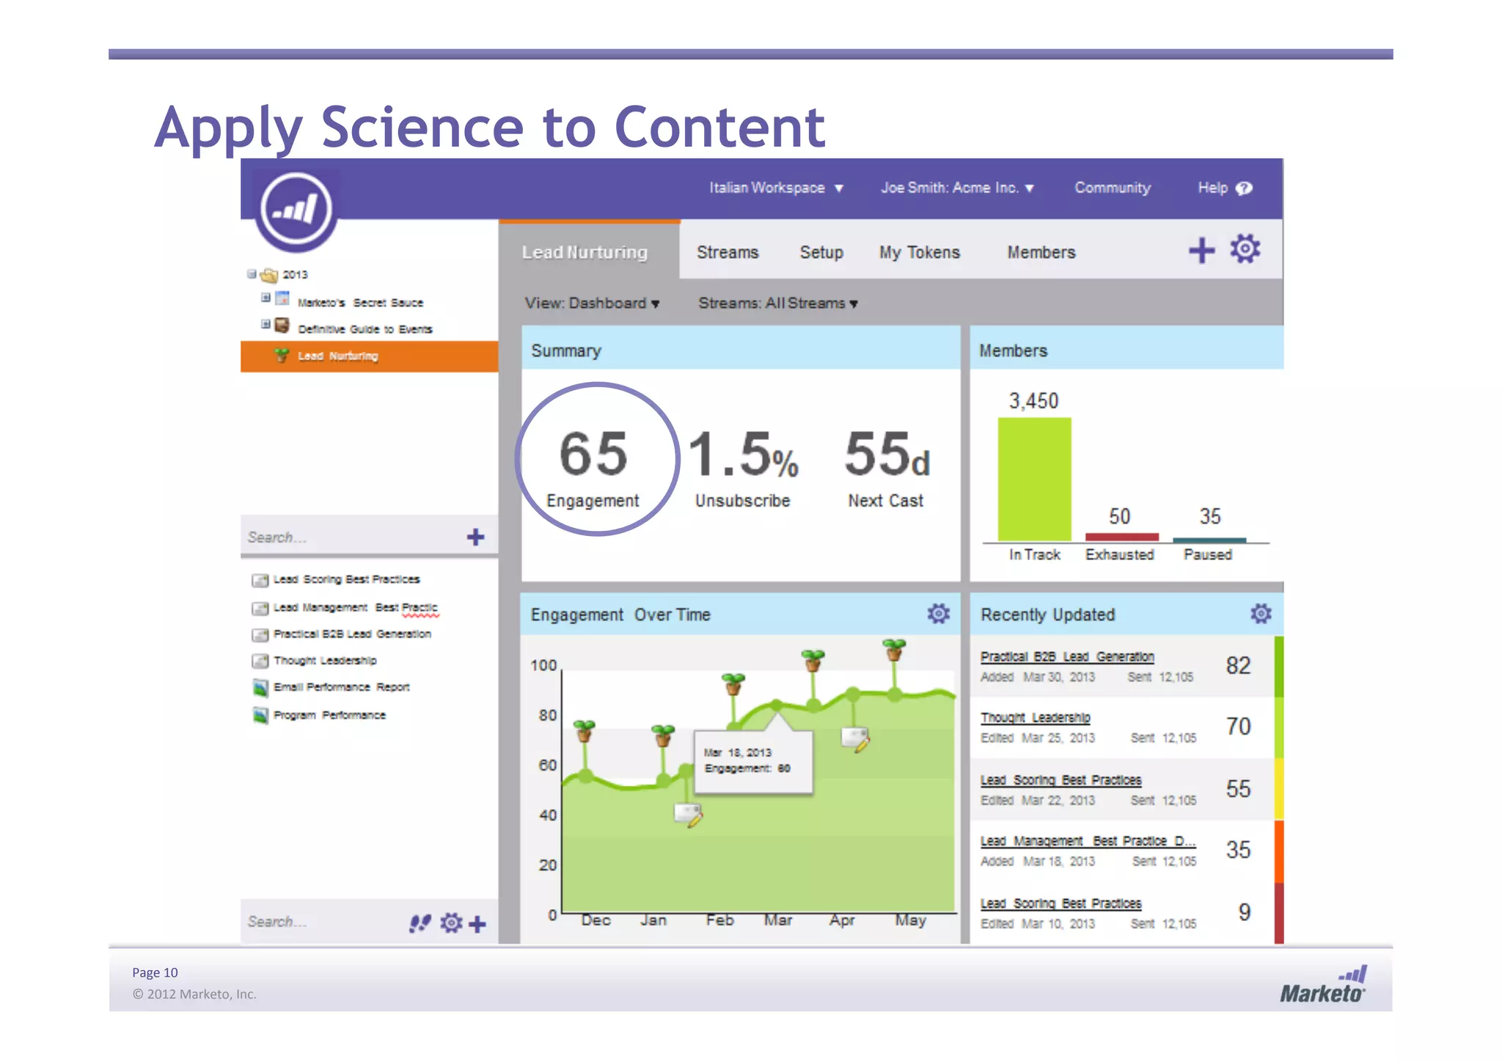
Task: Click the December plant marker on chart
Action: (585, 731)
